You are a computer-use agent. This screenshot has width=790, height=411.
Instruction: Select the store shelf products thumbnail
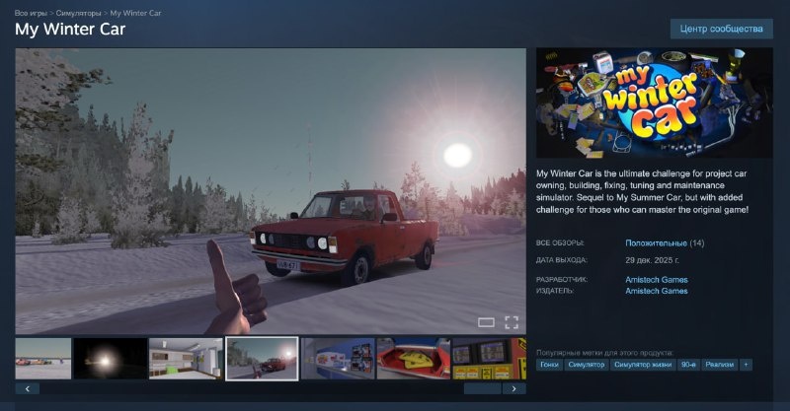pyautogui.click(x=338, y=359)
